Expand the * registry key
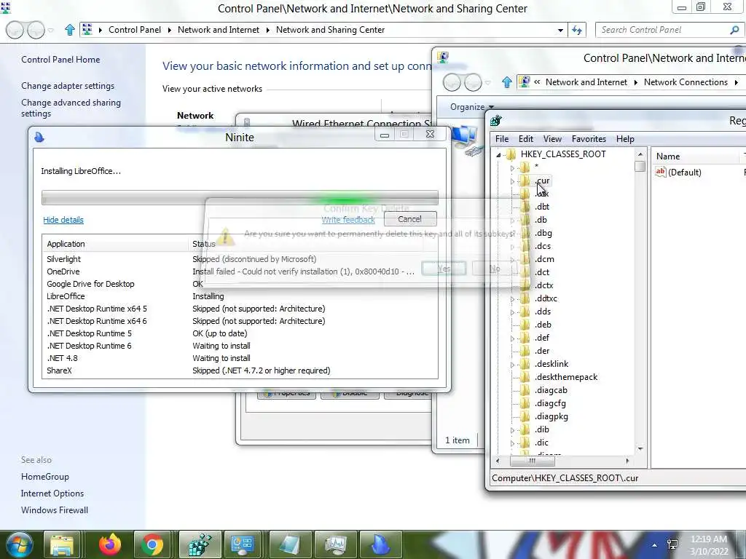Viewport: 746px width, 559px height. 512,168
